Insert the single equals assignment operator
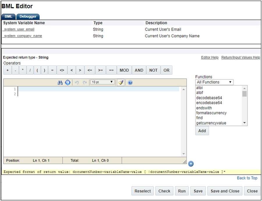262x201 pixels. (52, 70)
